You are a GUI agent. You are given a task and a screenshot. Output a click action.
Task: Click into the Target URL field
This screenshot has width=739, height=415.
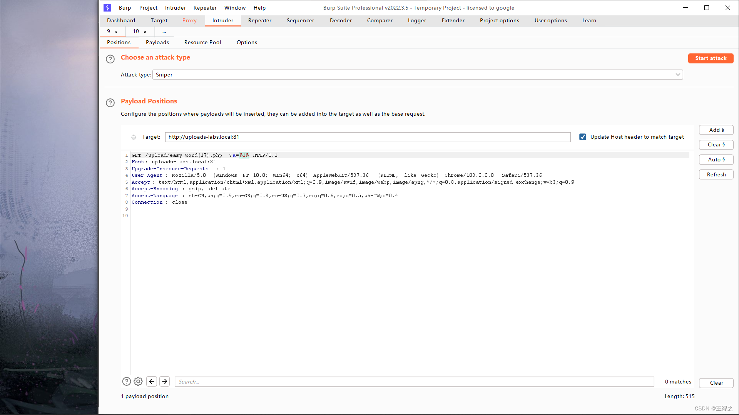click(x=368, y=137)
